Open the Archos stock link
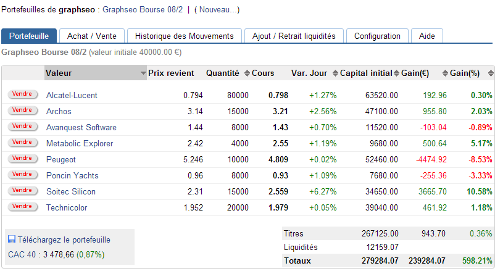495x271 pixels. (x=59, y=112)
